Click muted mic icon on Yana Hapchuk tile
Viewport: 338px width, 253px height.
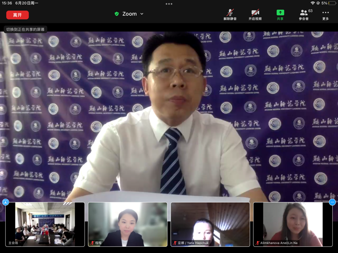pos(174,243)
